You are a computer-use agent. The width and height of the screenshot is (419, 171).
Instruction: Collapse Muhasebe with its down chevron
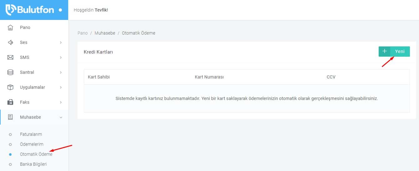pyautogui.click(x=61, y=117)
